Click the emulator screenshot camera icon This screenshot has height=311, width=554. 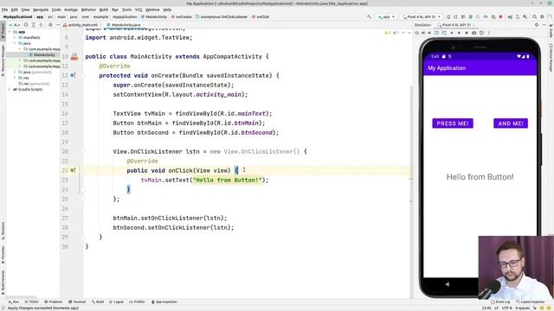473,33
